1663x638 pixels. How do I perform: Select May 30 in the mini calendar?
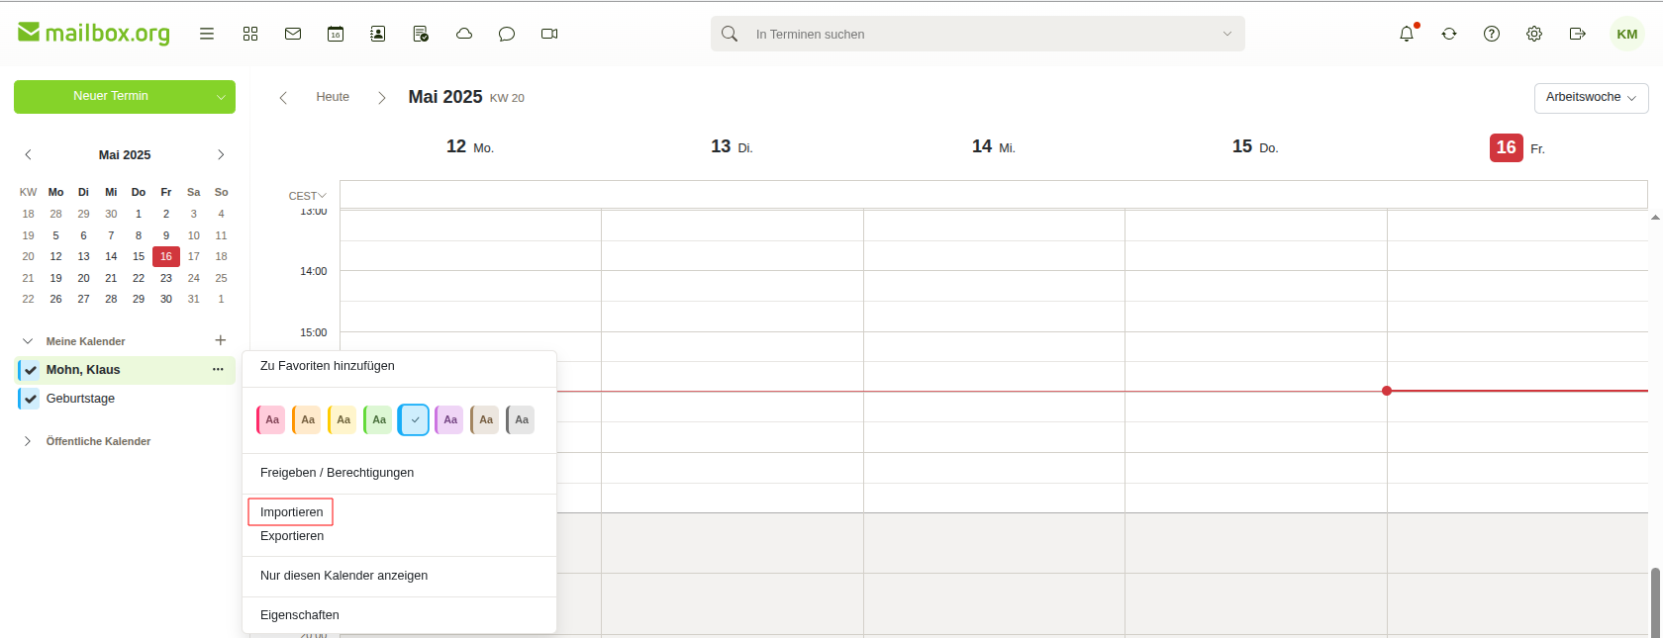tap(166, 299)
